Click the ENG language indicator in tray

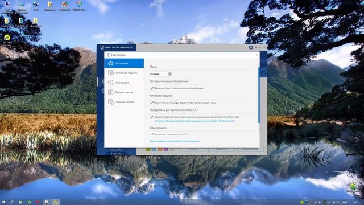pyautogui.click(x=345, y=203)
